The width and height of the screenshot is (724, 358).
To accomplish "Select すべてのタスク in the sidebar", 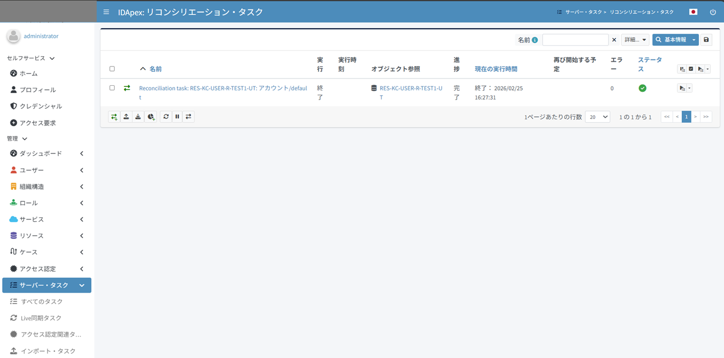I will click(x=40, y=301).
